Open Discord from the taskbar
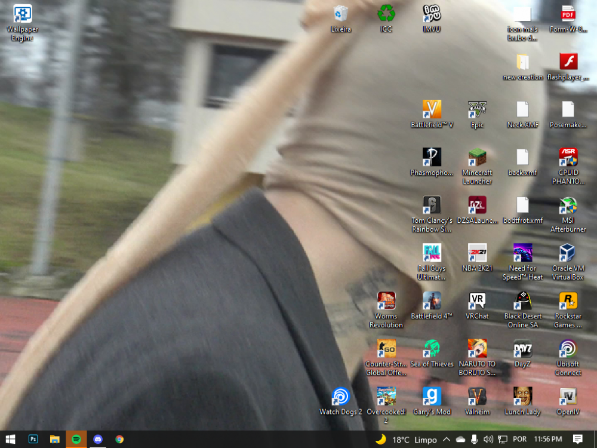The height and width of the screenshot is (448, 597). click(x=98, y=439)
